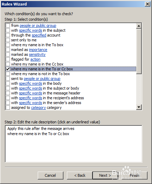This screenshot has width=152, height=184.
Task: Click the 'sensitivity' link
Action: coord(37,54)
